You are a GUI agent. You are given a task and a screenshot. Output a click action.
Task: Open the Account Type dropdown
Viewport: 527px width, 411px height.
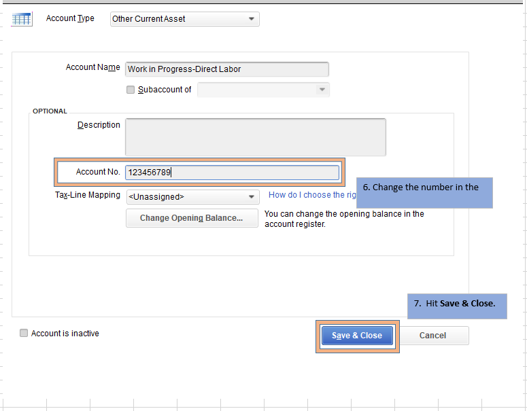(184, 19)
